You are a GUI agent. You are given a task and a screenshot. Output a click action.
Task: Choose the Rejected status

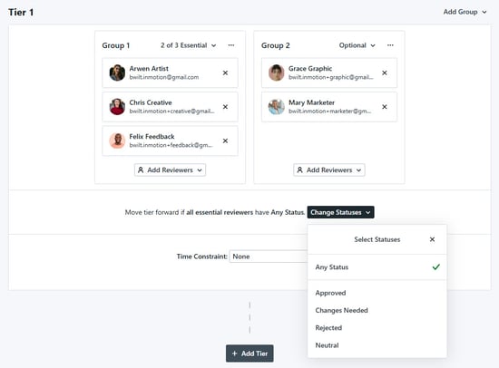point(377,328)
